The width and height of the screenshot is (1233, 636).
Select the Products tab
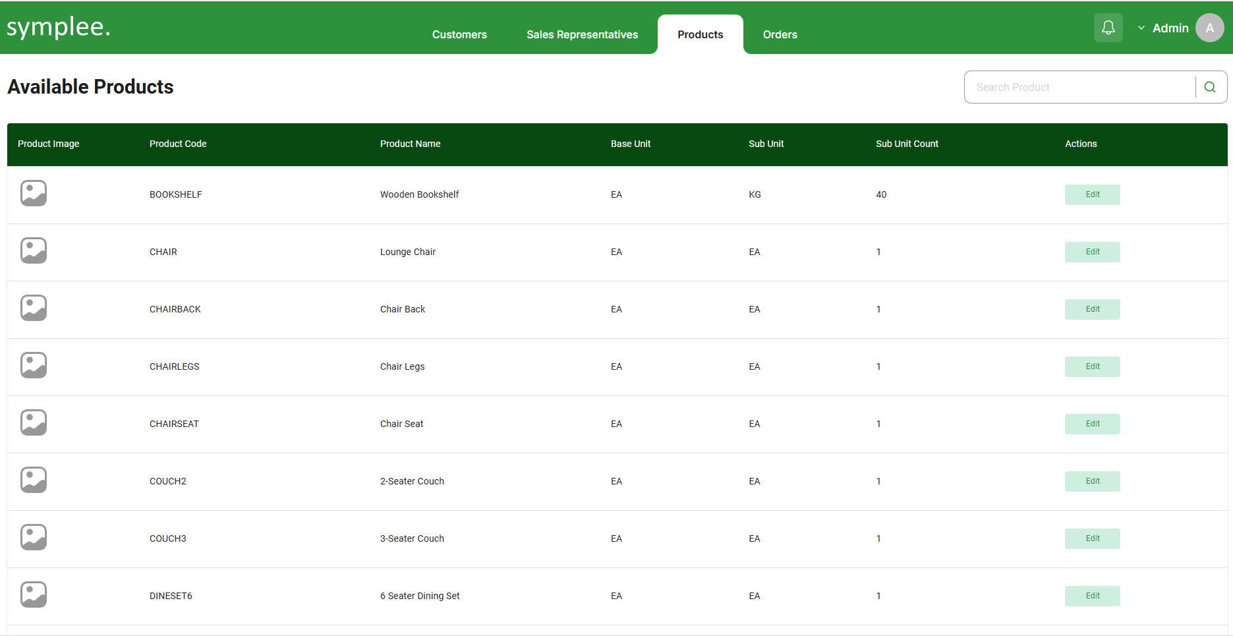point(700,34)
